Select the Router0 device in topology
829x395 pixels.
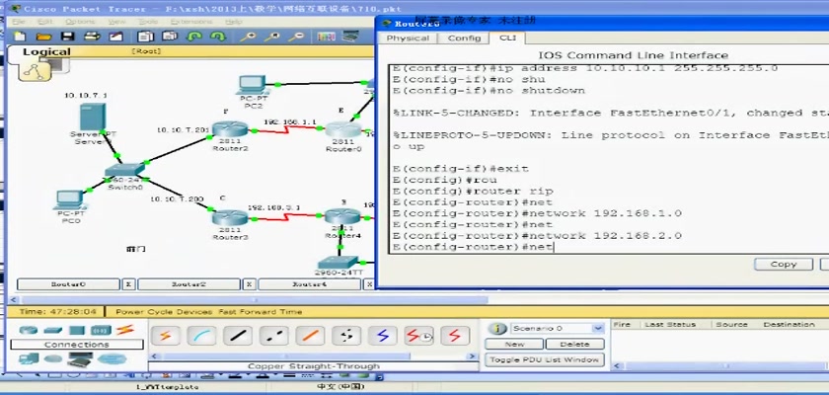pyautogui.click(x=343, y=130)
